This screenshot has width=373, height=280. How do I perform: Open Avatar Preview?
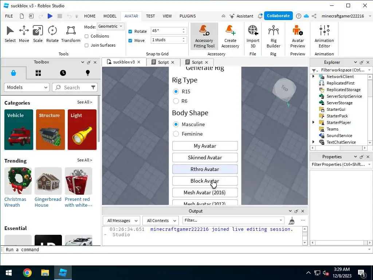pyautogui.click(x=298, y=36)
